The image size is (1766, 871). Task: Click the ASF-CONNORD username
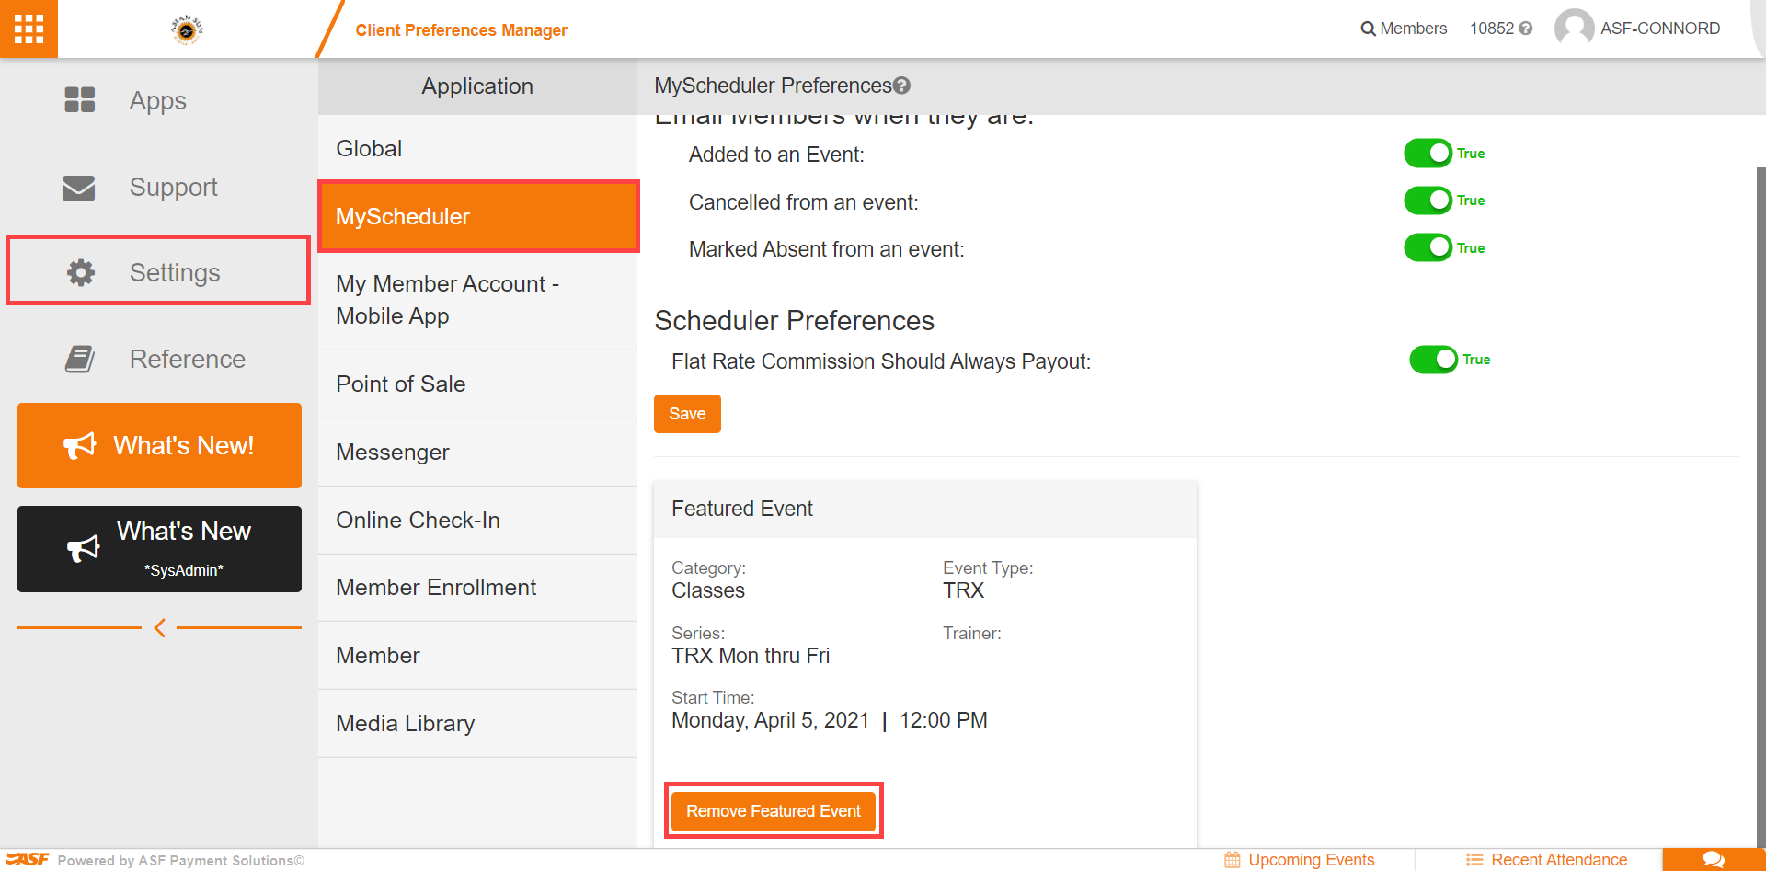(1660, 29)
